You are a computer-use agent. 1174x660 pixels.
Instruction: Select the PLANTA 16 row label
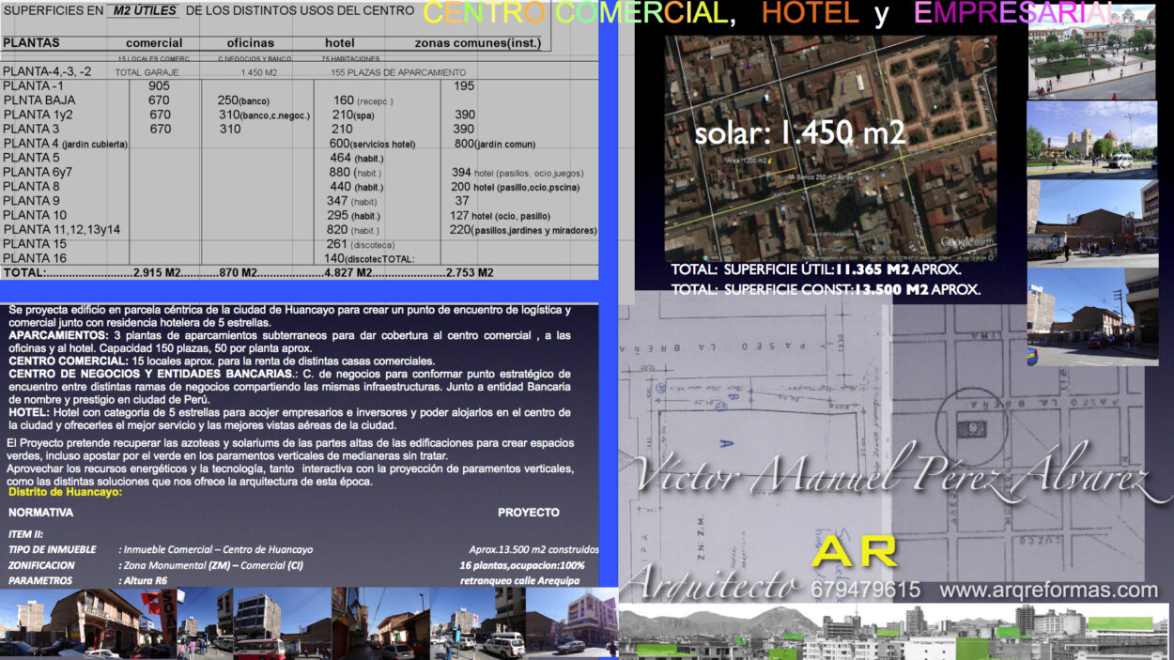point(35,258)
